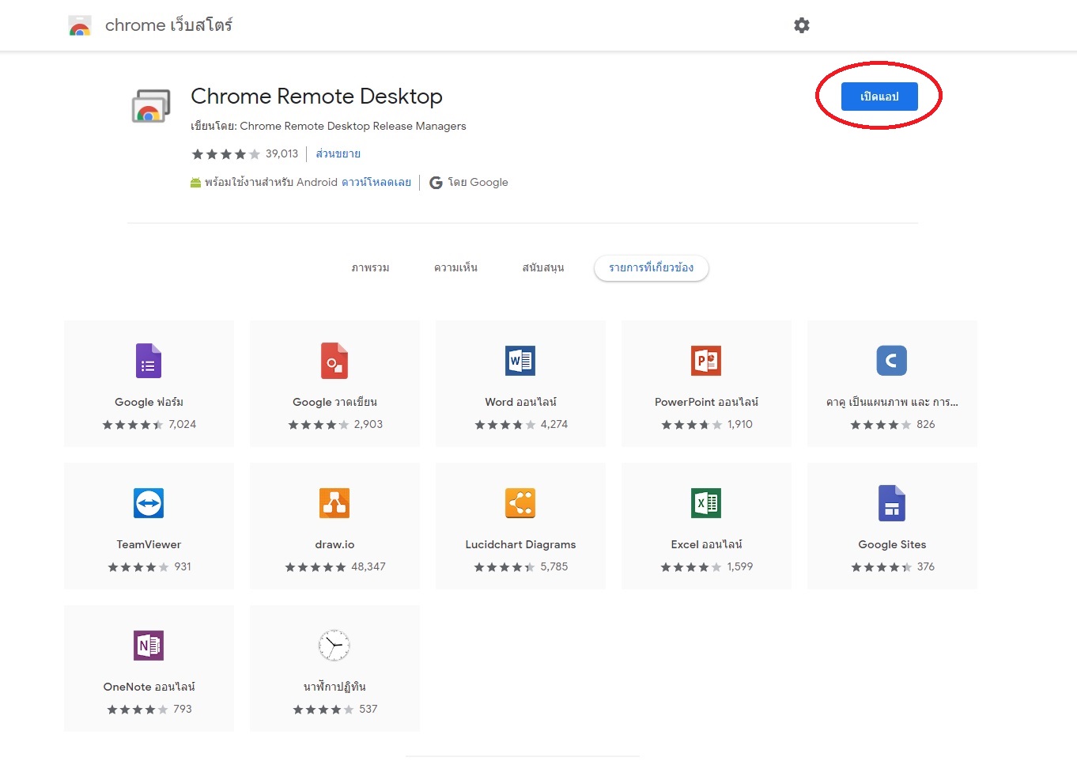
Task: Click the ดาวน์โหลดเลย Android download link
Action: pyautogui.click(x=376, y=182)
